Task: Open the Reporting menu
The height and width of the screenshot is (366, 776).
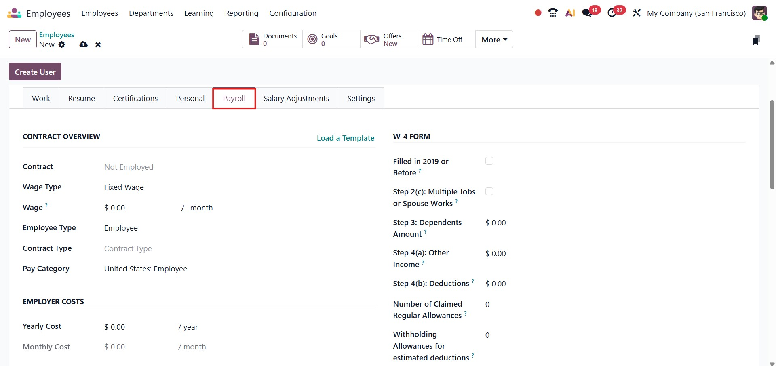Action: coord(241,13)
